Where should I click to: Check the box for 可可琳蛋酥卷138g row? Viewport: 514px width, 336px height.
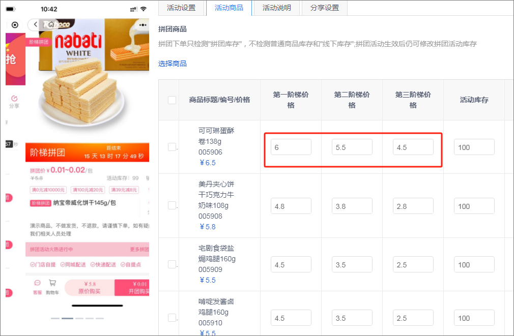pos(172,147)
